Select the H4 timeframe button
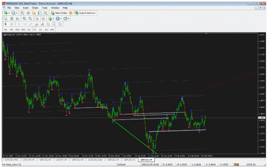Screen dimensions: 268x168 (x=35, y=29)
